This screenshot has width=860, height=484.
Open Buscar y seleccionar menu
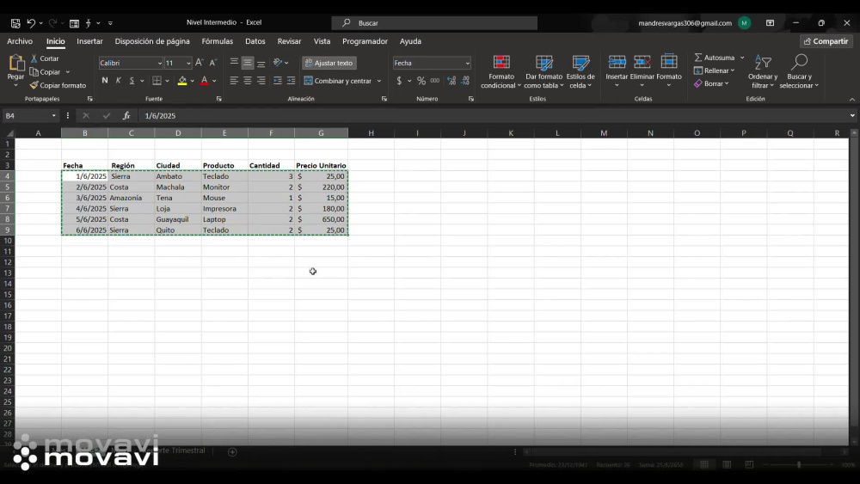[799, 71]
